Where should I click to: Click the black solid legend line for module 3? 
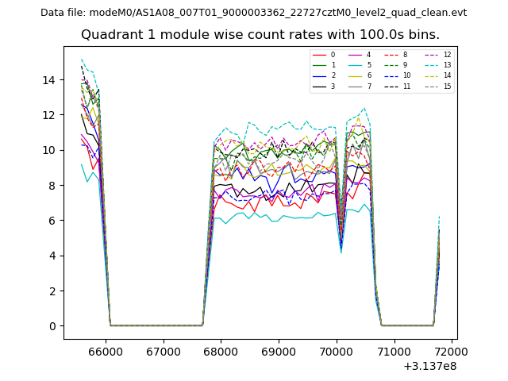[320, 86]
